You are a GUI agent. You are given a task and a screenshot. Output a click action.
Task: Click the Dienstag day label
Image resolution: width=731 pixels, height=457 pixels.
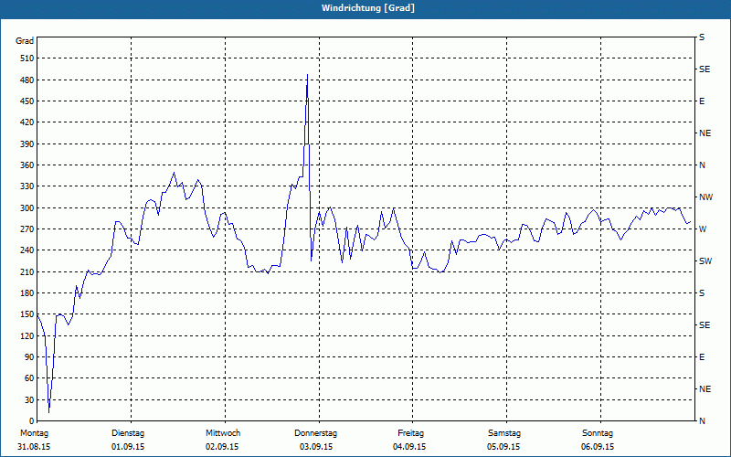point(128,433)
